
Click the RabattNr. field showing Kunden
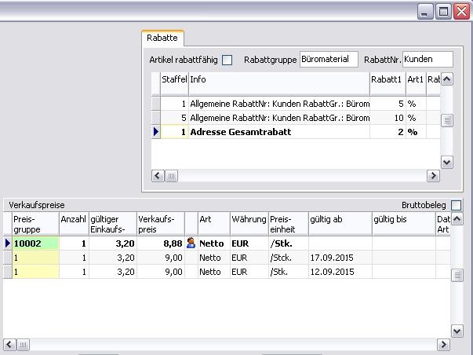428,60
